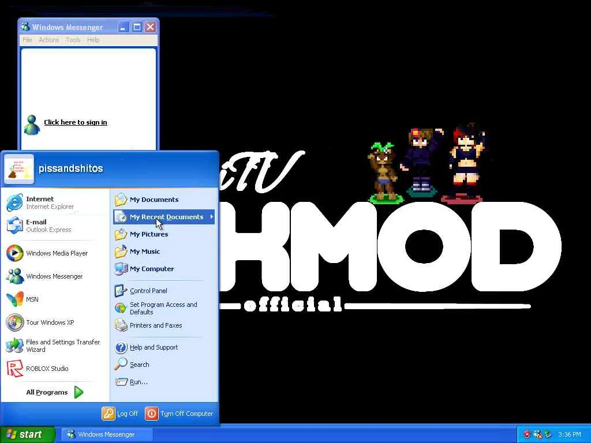Click the pissandshitos username text
Viewport: 591px width, 443px height.
click(71, 168)
